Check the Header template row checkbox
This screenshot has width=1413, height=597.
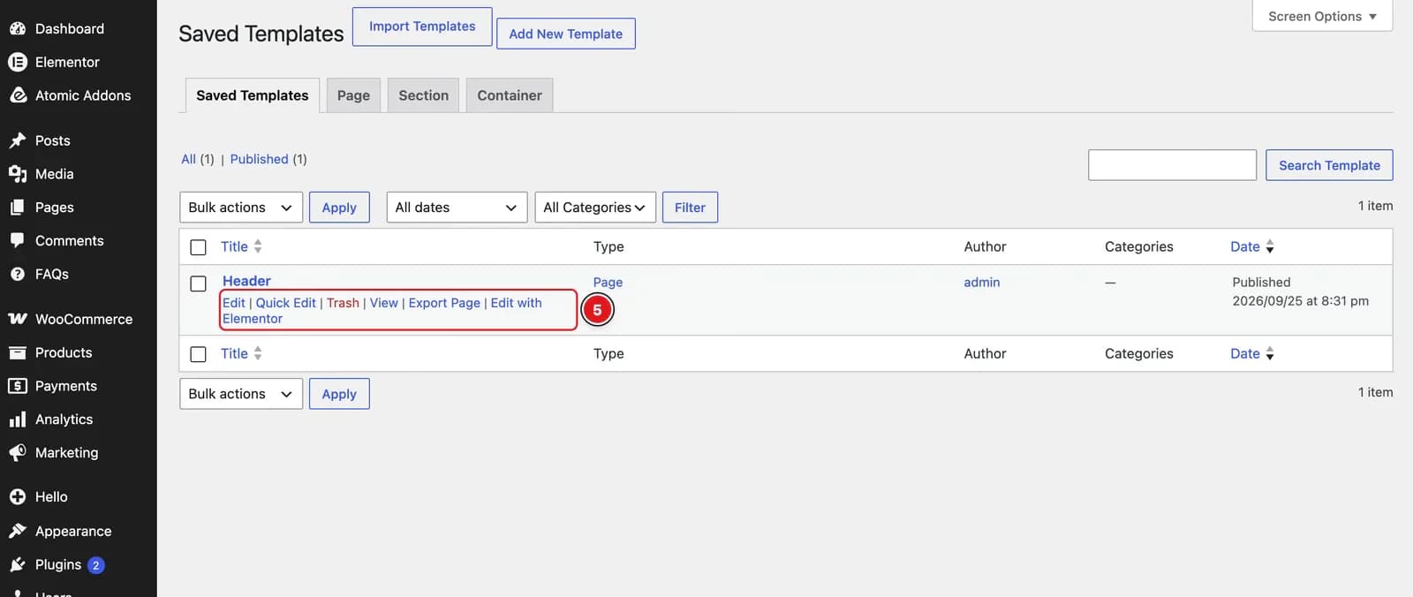pyautogui.click(x=199, y=283)
